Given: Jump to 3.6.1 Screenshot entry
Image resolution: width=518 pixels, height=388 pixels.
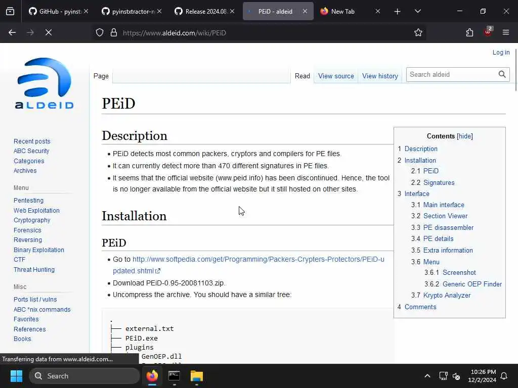Looking at the screenshot, I should [x=459, y=272].
